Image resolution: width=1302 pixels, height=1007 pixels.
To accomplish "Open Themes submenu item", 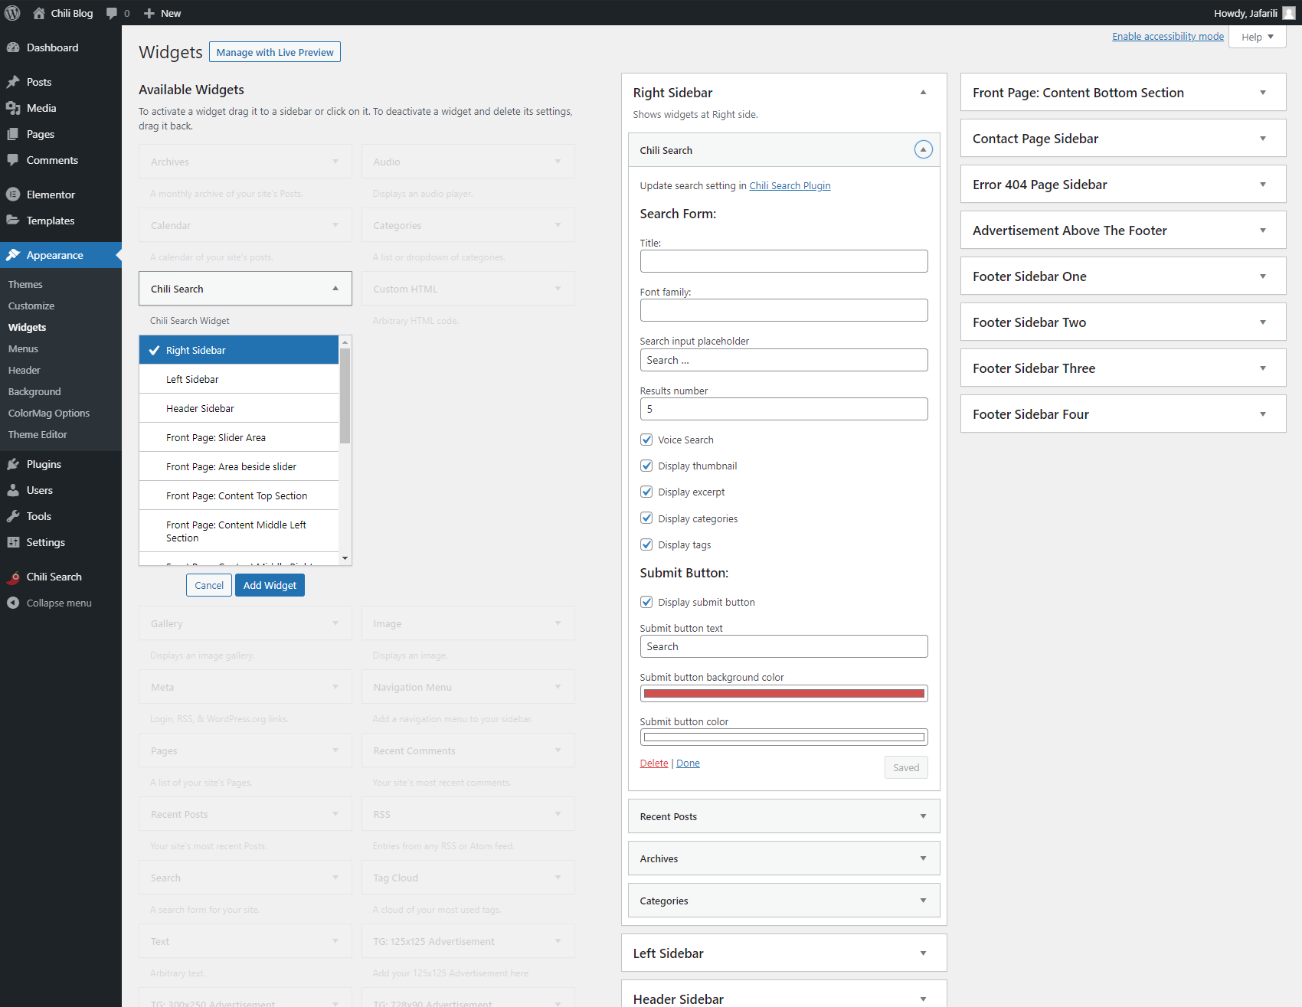I will click(25, 284).
